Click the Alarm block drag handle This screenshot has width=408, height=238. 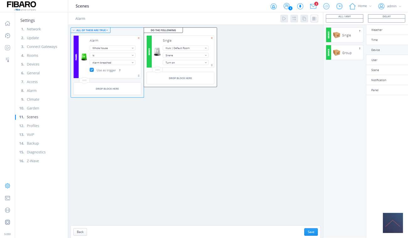click(139, 76)
